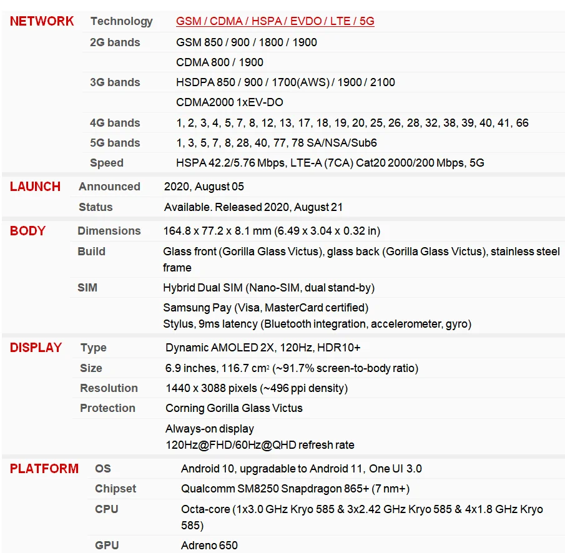
Task: Click the NETWORK section heading
Action: (x=42, y=21)
